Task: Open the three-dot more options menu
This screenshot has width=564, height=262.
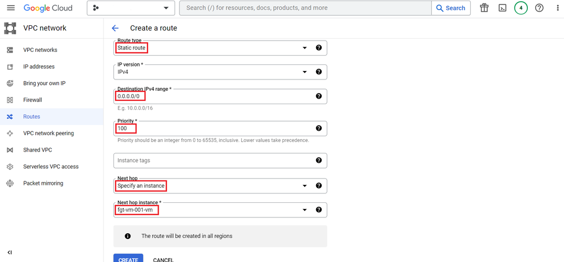Action: (x=557, y=8)
